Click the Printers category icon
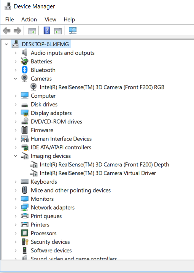 tap(24, 225)
